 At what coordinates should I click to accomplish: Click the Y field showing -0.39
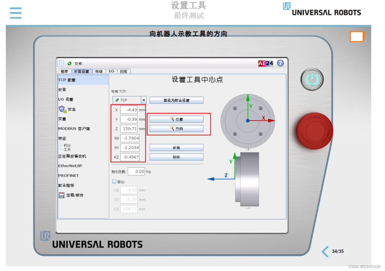point(129,119)
